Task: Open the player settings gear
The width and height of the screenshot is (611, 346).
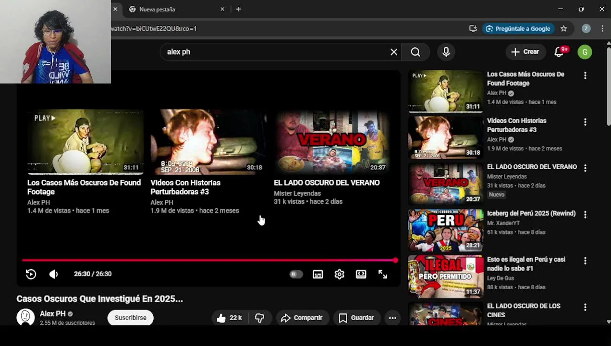Action: click(340, 274)
